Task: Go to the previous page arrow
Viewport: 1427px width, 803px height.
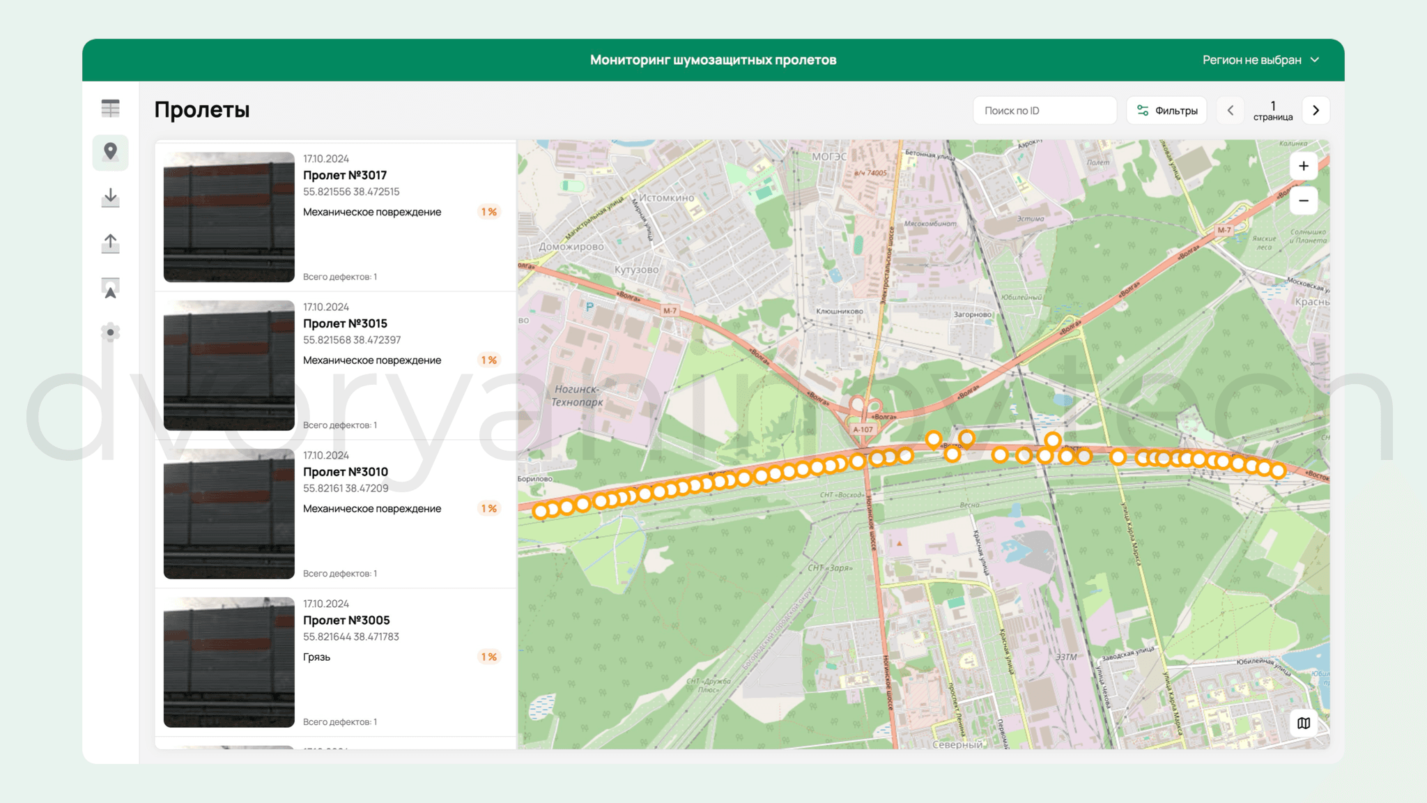Action: coord(1231,110)
